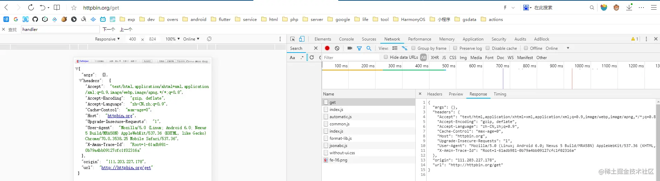Check Disable cache option

488,48
